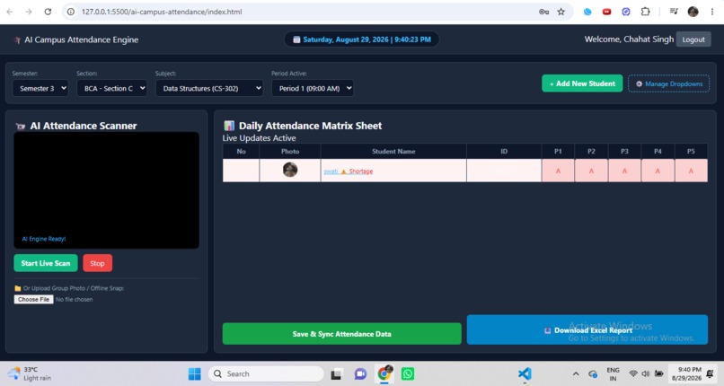Start the live scan

pos(46,263)
